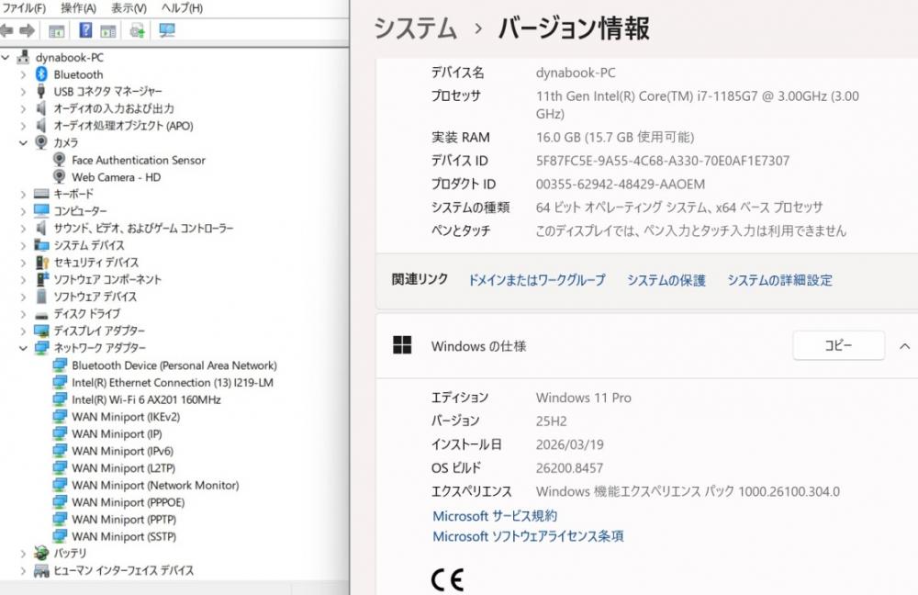Image resolution: width=918 pixels, height=595 pixels.
Task: Open the View (表示) menu
Action: (129, 7)
